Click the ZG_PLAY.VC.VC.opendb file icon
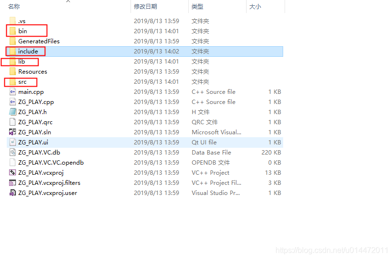 (x=13, y=163)
